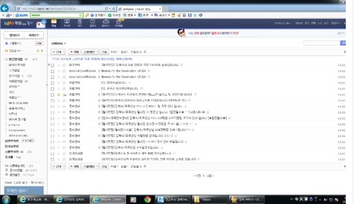Open Chrome from the Windows taskbar
364x204 pixels.
147,200
